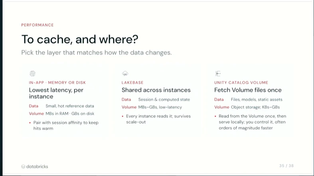The width and height of the screenshot is (314, 176).
Task: Click the LAKEBASE heading label
Action: point(132,82)
